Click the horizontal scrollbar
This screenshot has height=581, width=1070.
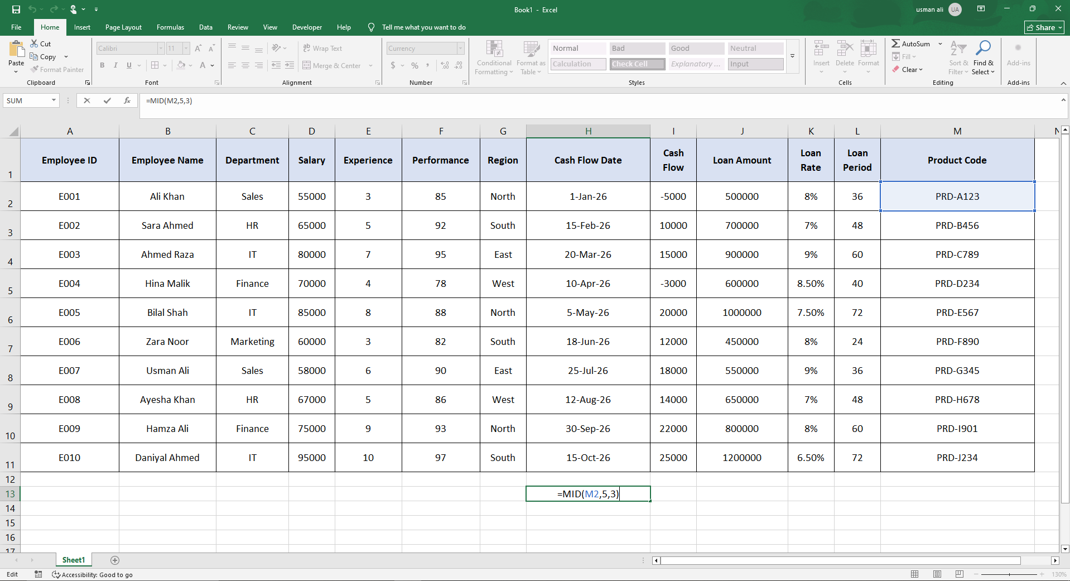[840, 560]
